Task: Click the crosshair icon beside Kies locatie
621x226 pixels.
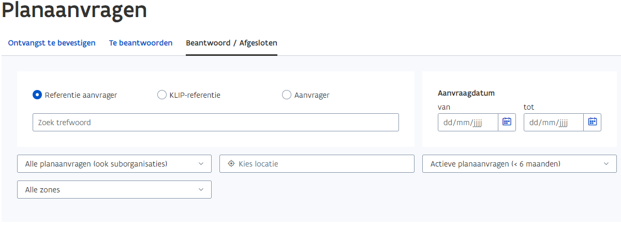Action: 231,163
